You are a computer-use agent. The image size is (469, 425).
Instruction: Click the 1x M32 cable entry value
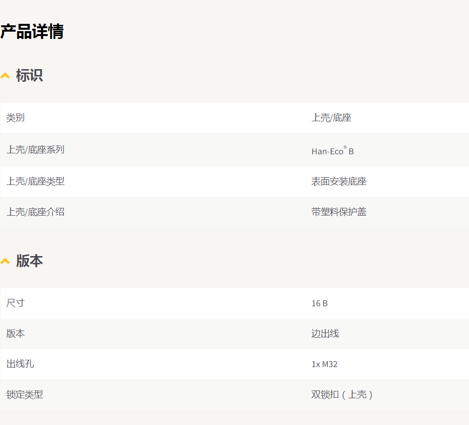tap(324, 364)
